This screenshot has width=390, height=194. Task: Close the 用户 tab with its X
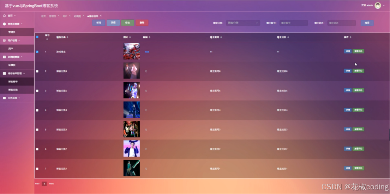[x=70, y=15]
